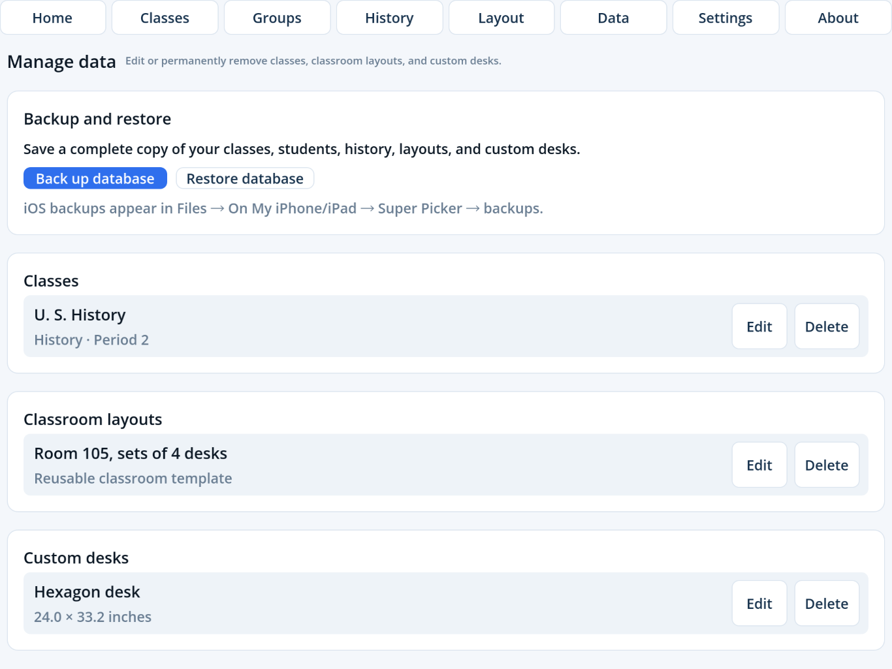The image size is (892, 669).
Task: Select the Data tab
Action: point(614,18)
